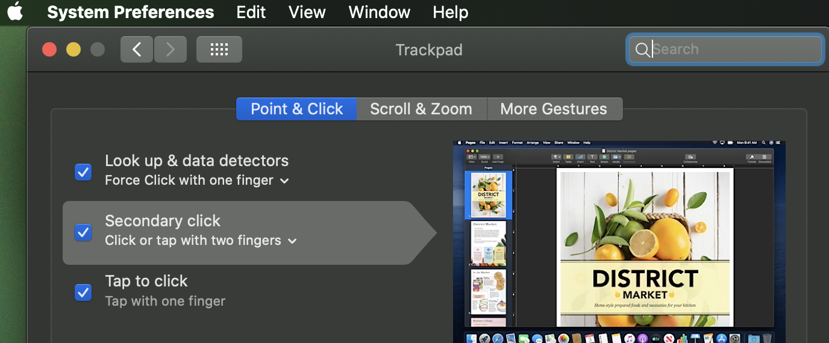Switch to the Scroll & Zoom tab
Image resolution: width=829 pixels, height=343 pixels.
[421, 109]
